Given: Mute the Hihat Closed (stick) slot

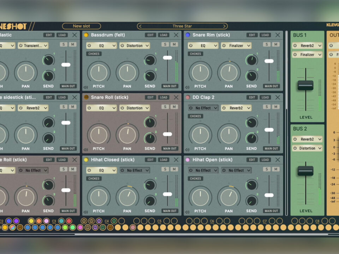Looking at the screenshot, I should tap(174, 169).
